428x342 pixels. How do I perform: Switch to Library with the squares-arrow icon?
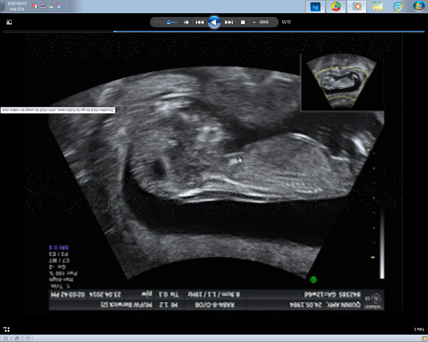click(x=6, y=329)
